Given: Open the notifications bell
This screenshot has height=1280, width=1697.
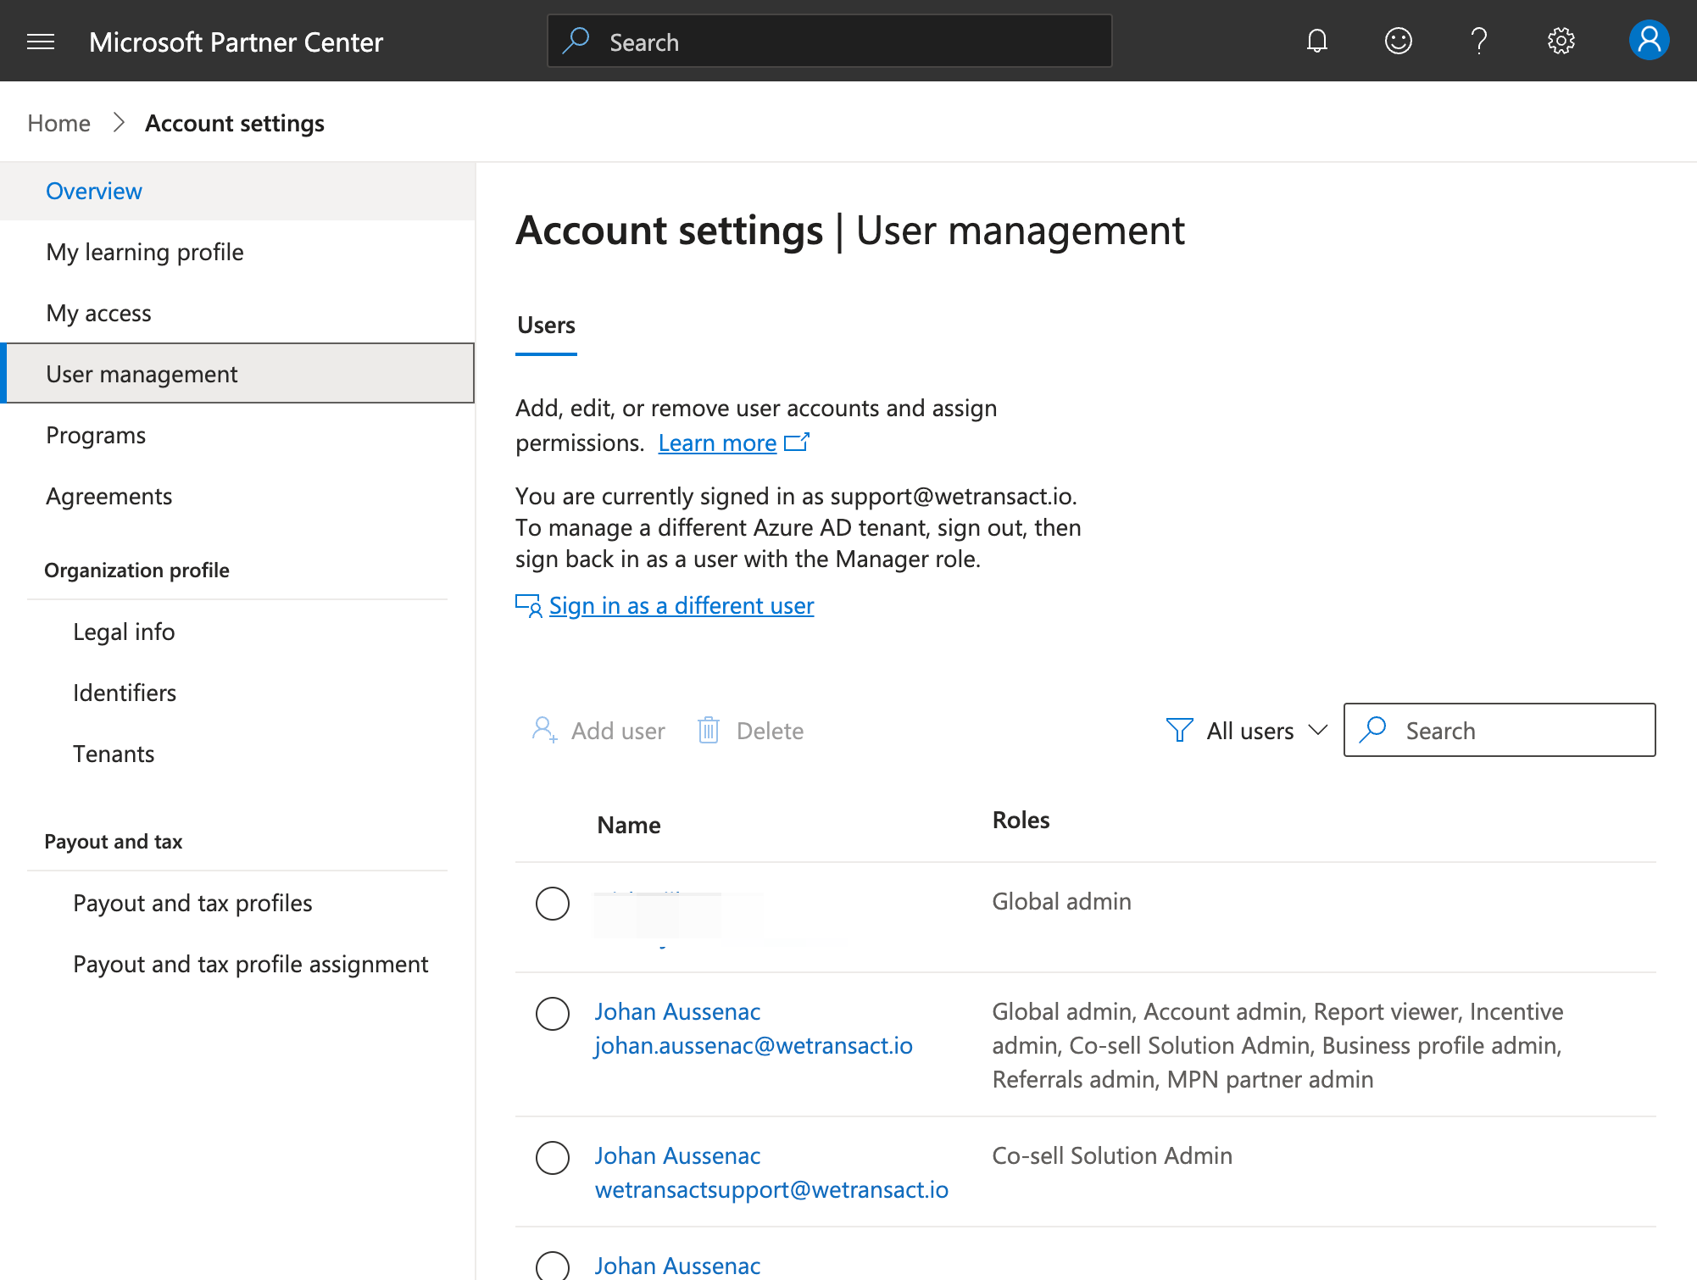Looking at the screenshot, I should coord(1316,41).
